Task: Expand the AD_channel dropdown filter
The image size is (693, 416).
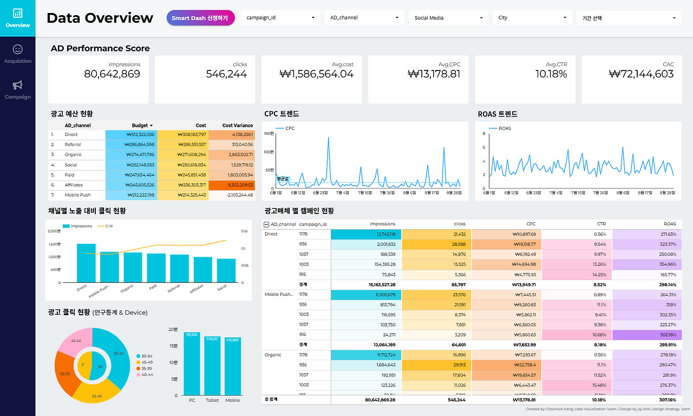Action: (365, 18)
